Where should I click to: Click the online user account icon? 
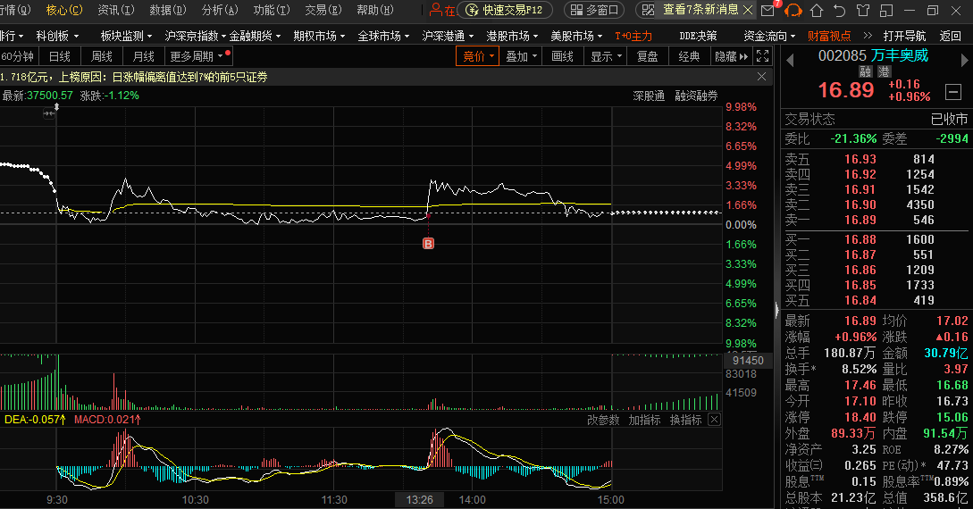436,10
